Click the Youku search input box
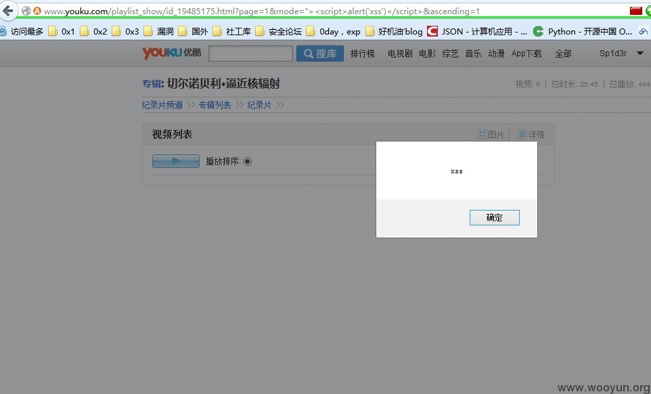651x394 pixels. click(x=250, y=53)
